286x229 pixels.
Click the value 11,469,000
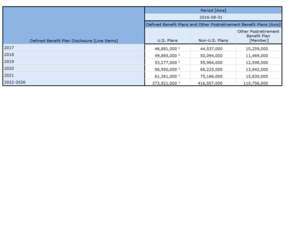pos(257,56)
